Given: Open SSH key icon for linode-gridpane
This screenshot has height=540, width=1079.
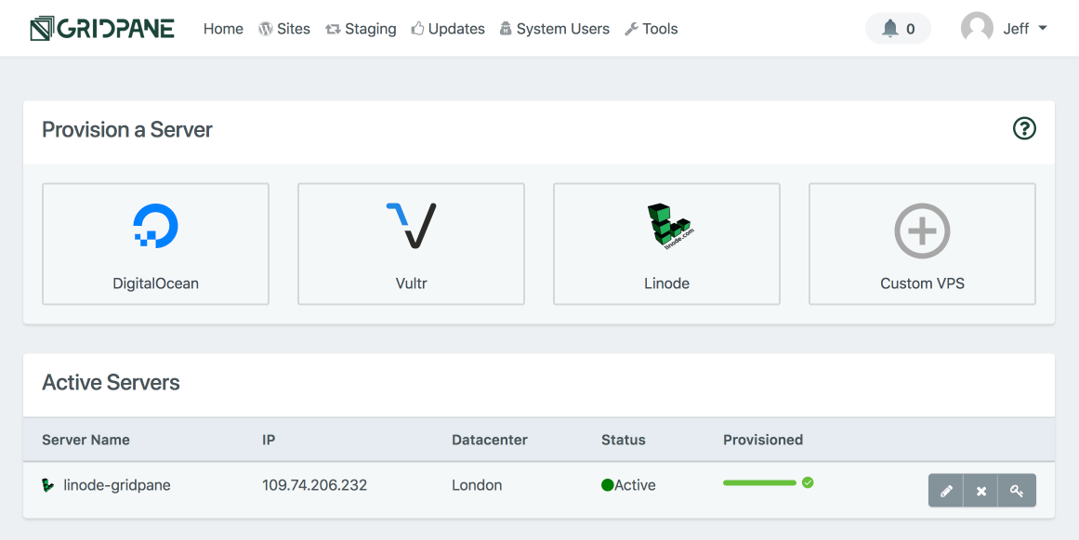Looking at the screenshot, I should [x=1017, y=491].
